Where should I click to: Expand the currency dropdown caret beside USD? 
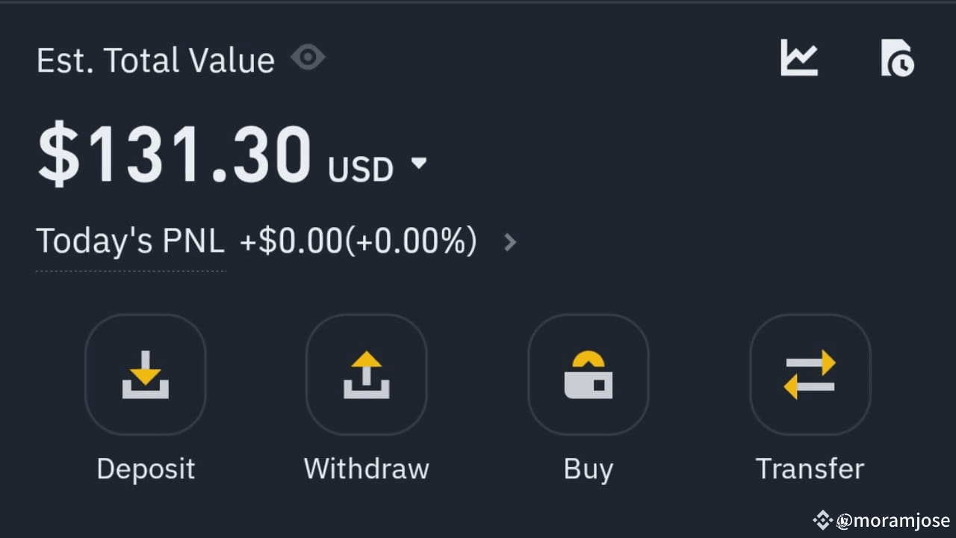tap(419, 163)
